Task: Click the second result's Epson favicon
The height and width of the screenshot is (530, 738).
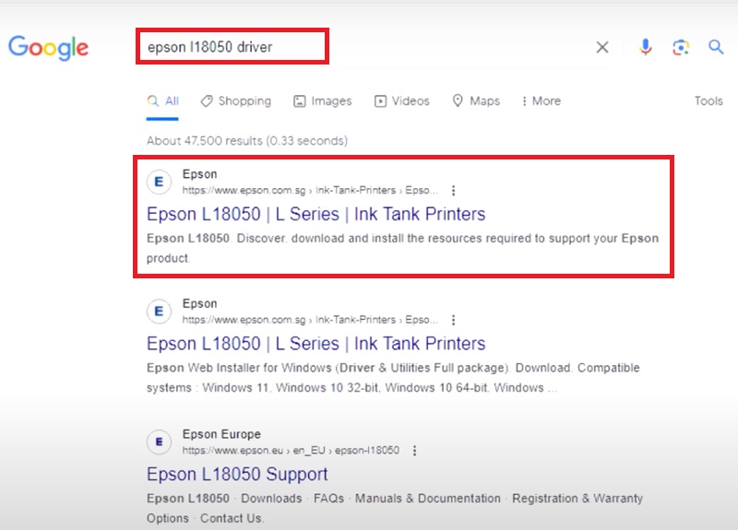Action: pos(159,311)
